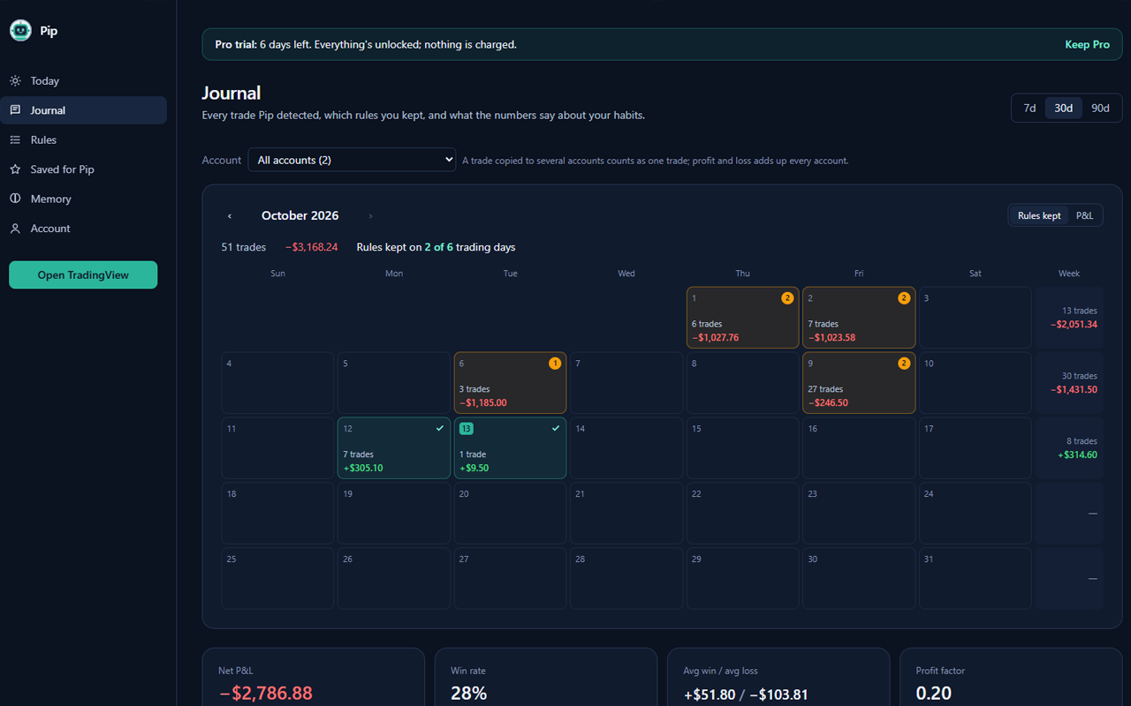This screenshot has width=1131, height=706.
Task: Click the Pip robot logo icon
Action: pyautogui.click(x=20, y=31)
